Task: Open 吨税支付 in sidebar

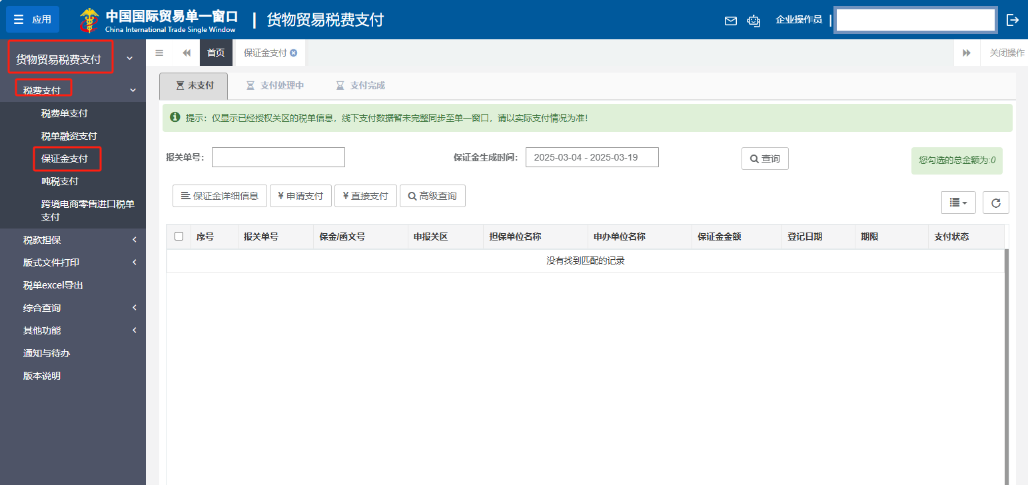Action: point(59,181)
